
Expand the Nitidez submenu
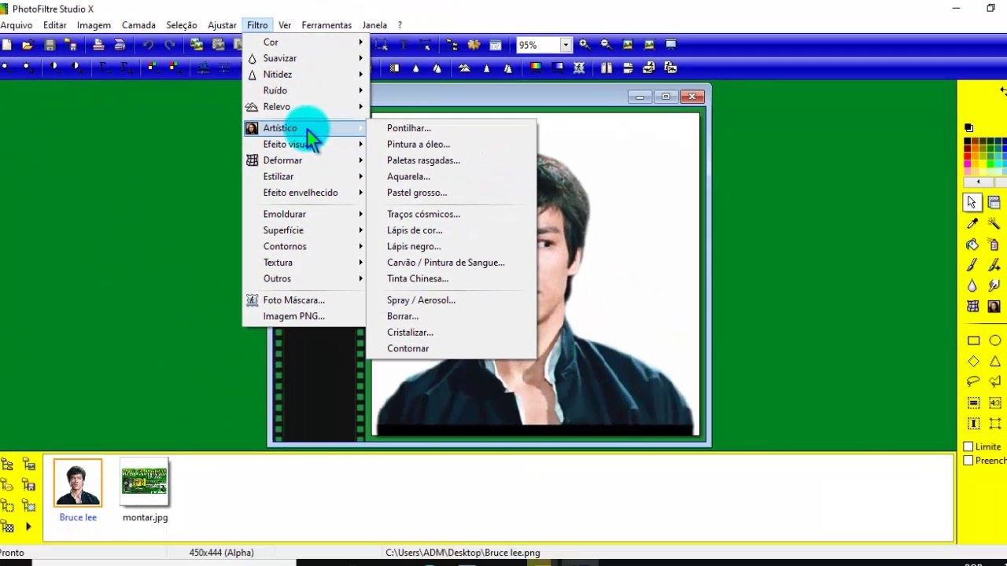coord(306,74)
